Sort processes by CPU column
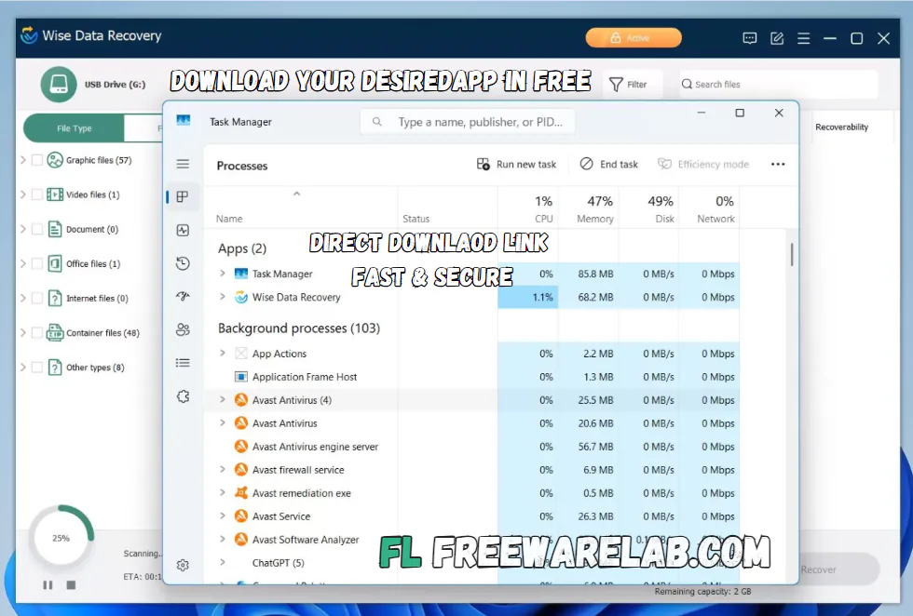The height and width of the screenshot is (616, 913). click(x=529, y=208)
